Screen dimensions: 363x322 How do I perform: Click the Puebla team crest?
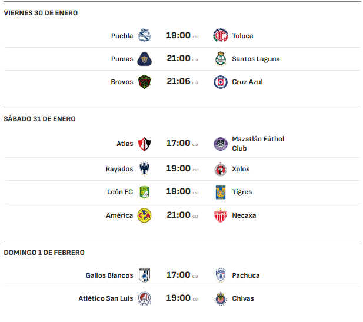point(145,36)
